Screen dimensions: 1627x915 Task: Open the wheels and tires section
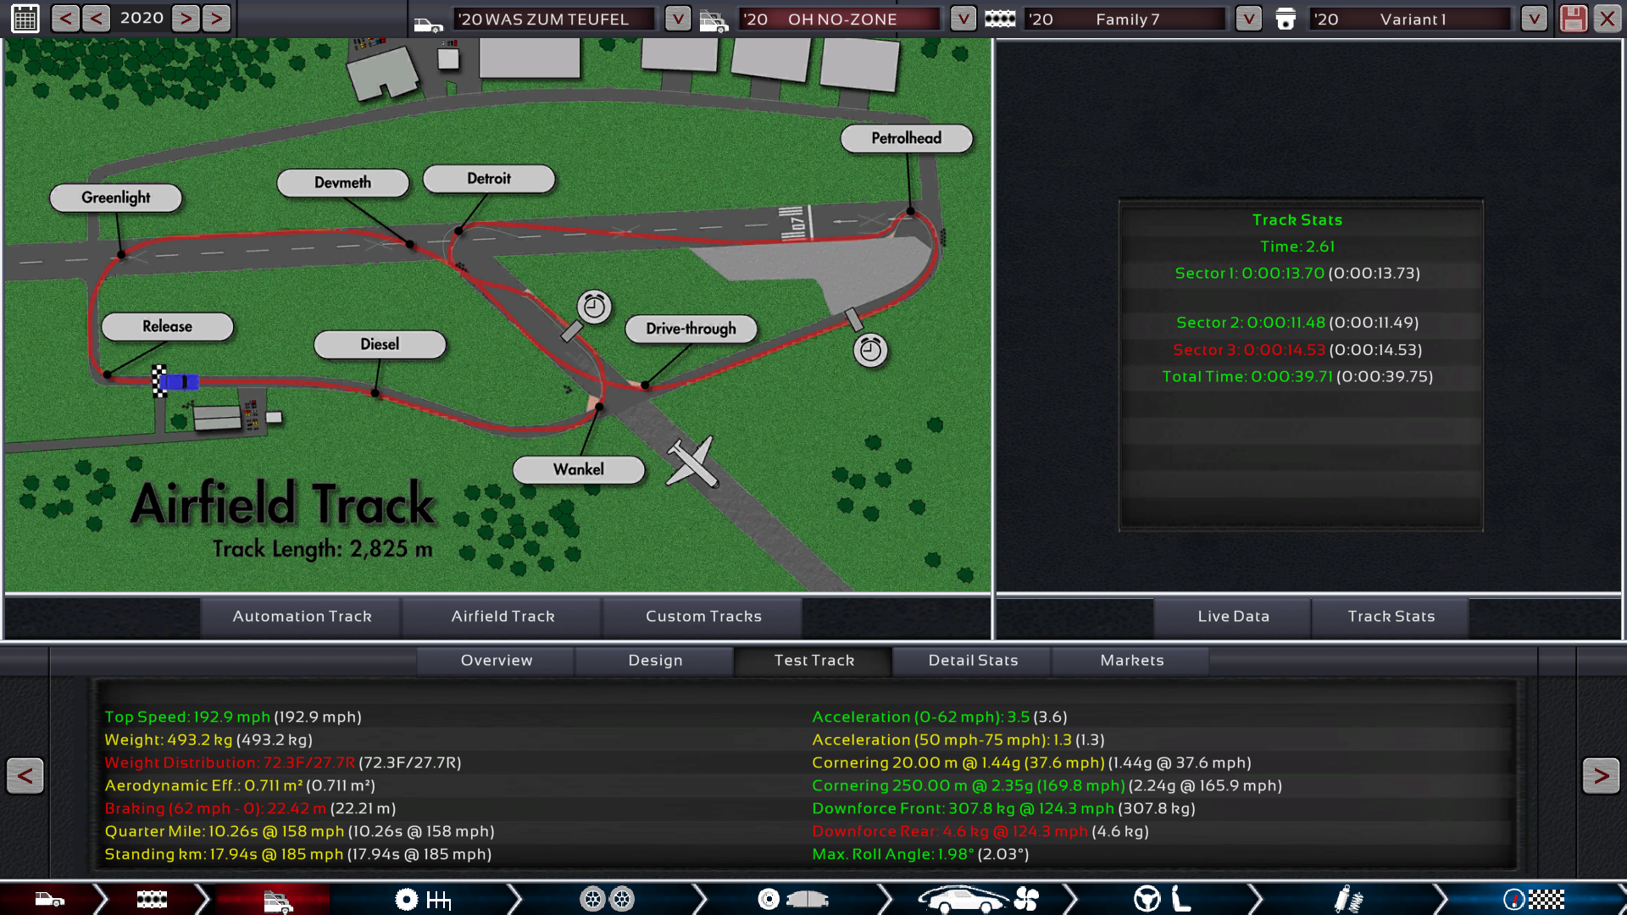[607, 899]
